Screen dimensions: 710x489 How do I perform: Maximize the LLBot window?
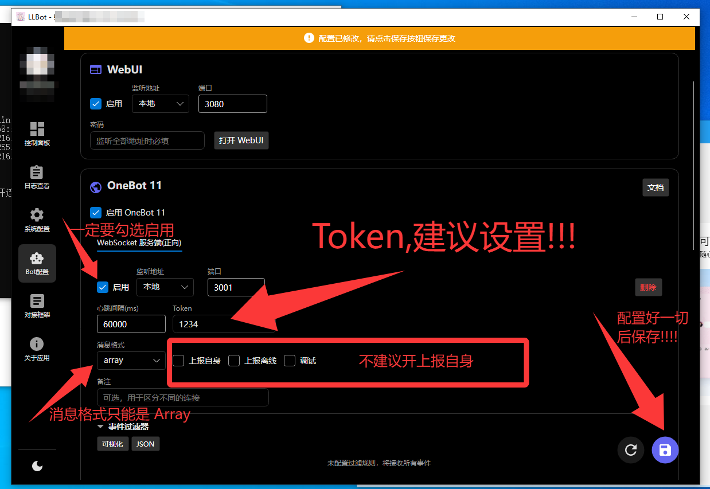(x=660, y=17)
